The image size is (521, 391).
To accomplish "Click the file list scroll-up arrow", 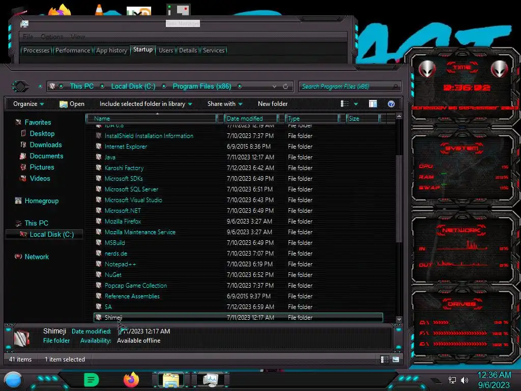I will pyautogui.click(x=399, y=117).
